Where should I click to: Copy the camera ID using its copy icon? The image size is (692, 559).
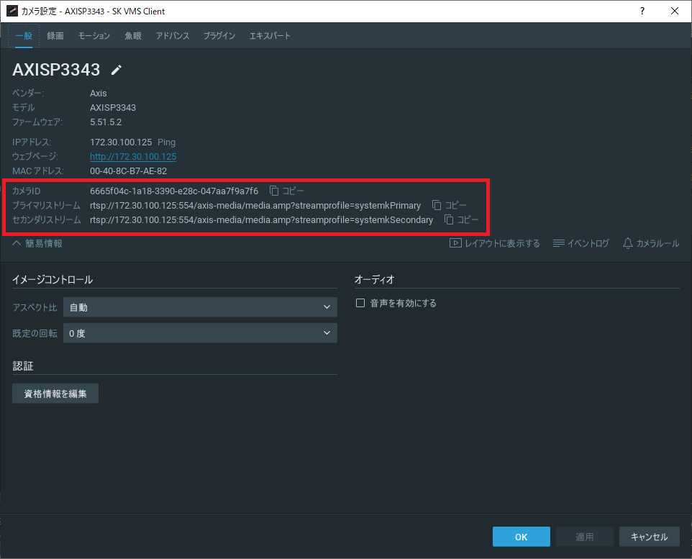tap(274, 191)
